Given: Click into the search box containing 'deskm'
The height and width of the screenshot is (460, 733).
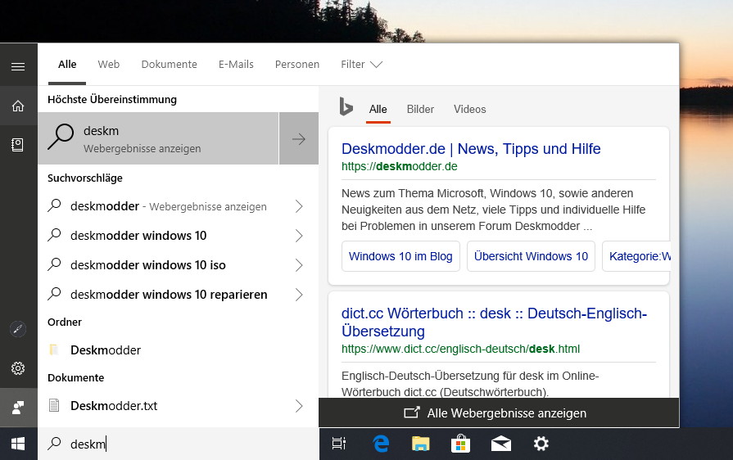Looking at the screenshot, I should (178, 444).
